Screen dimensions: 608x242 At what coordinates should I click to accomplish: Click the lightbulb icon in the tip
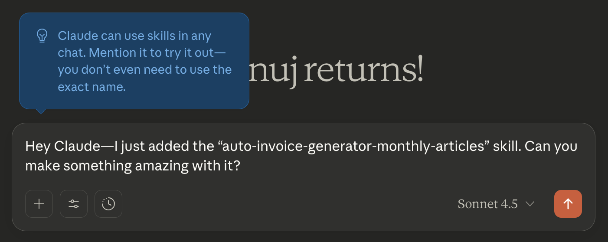(x=42, y=36)
